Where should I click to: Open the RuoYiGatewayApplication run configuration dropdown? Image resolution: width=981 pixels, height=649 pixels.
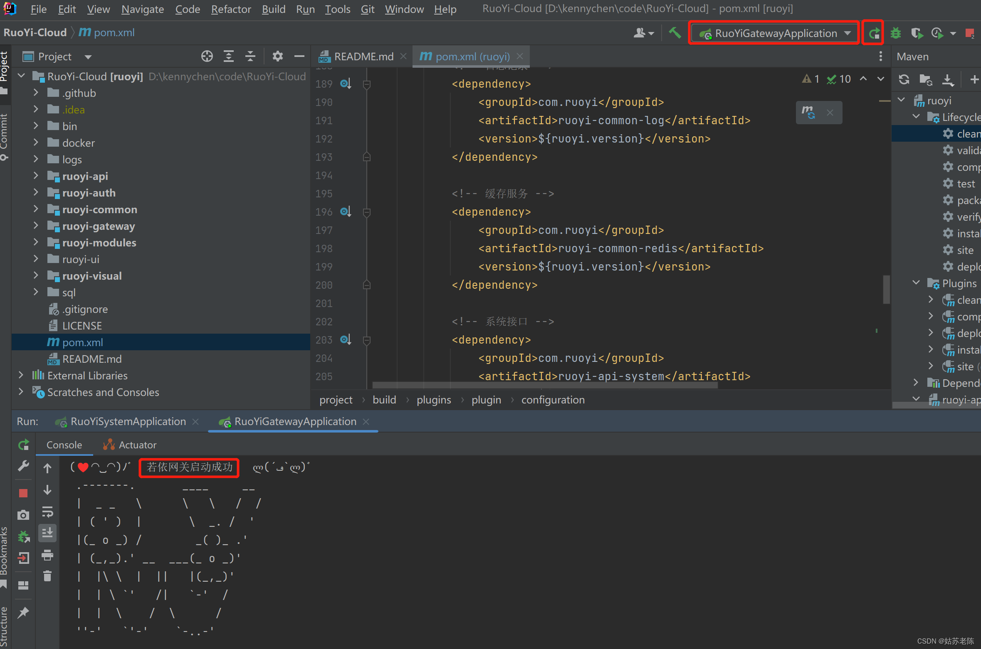774,33
